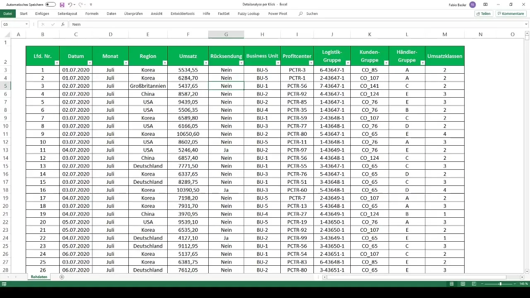
Task: Click the Insert Function fx icon
Action: coord(63,24)
